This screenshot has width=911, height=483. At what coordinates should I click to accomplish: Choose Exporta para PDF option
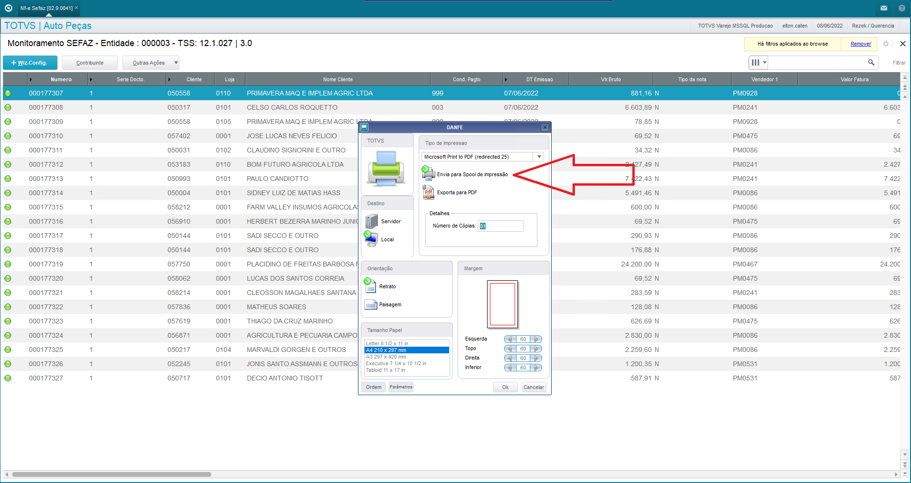coord(450,192)
